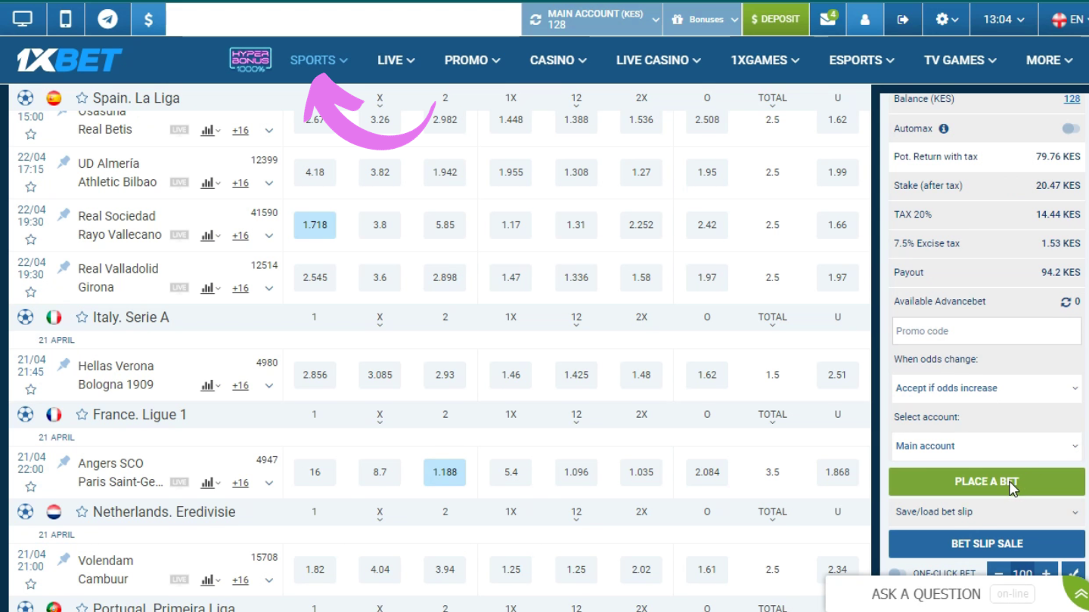The image size is (1089, 612).
Task: Open Bonuses button in top bar
Action: click(x=703, y=19)
